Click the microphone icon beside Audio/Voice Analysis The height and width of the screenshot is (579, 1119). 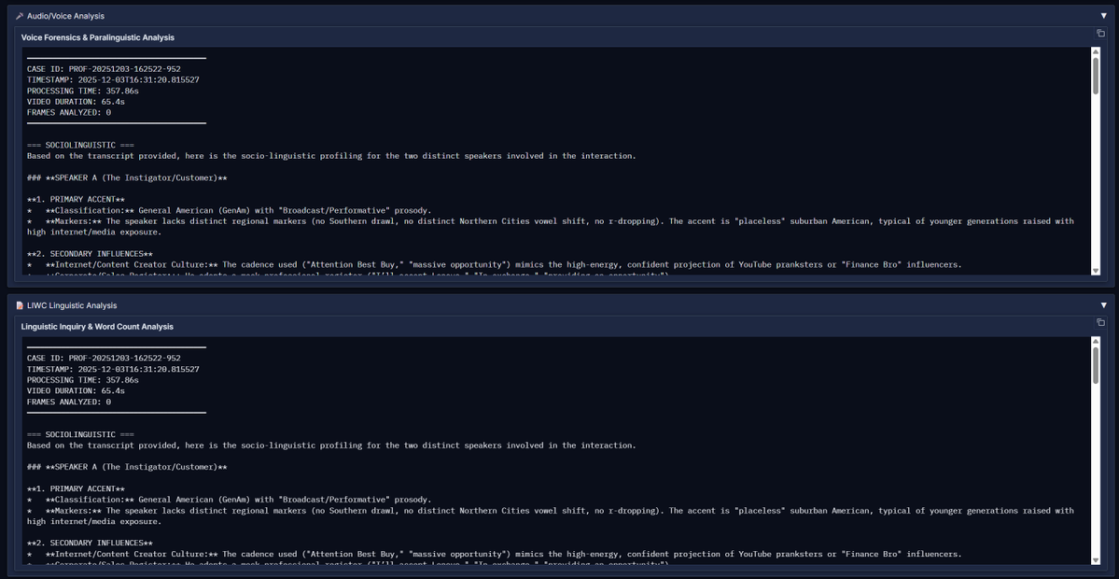(x=20, y=16)
